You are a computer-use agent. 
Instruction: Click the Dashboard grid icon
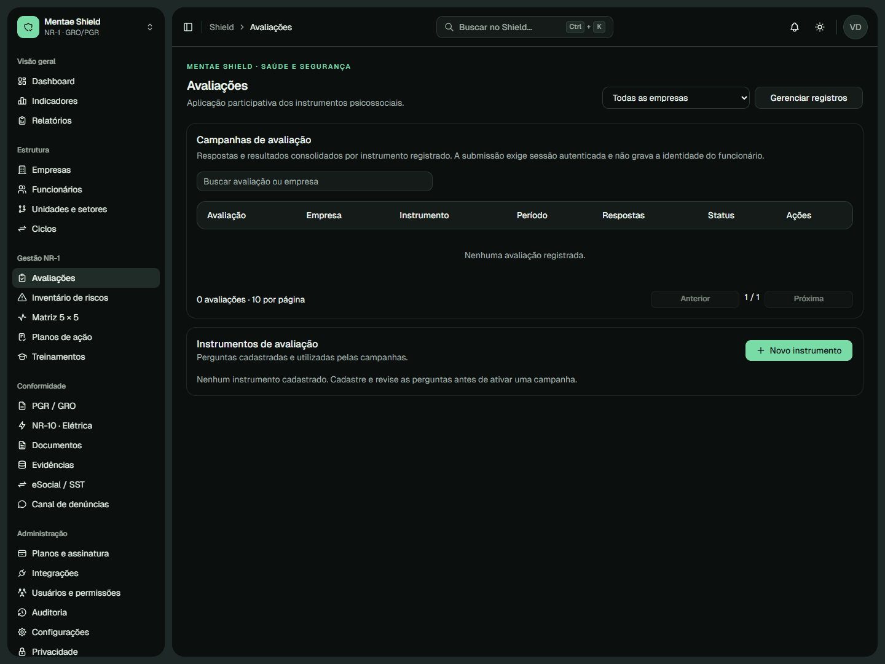(22, 81)
